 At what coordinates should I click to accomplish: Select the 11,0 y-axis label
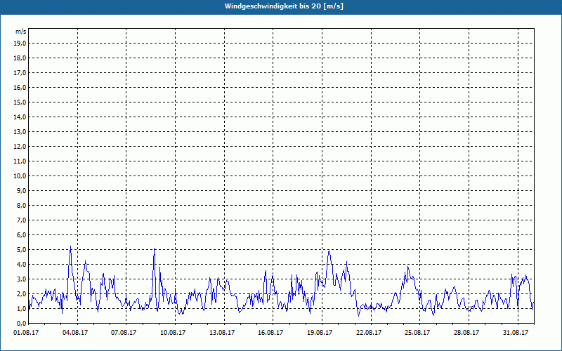[20, 161]
